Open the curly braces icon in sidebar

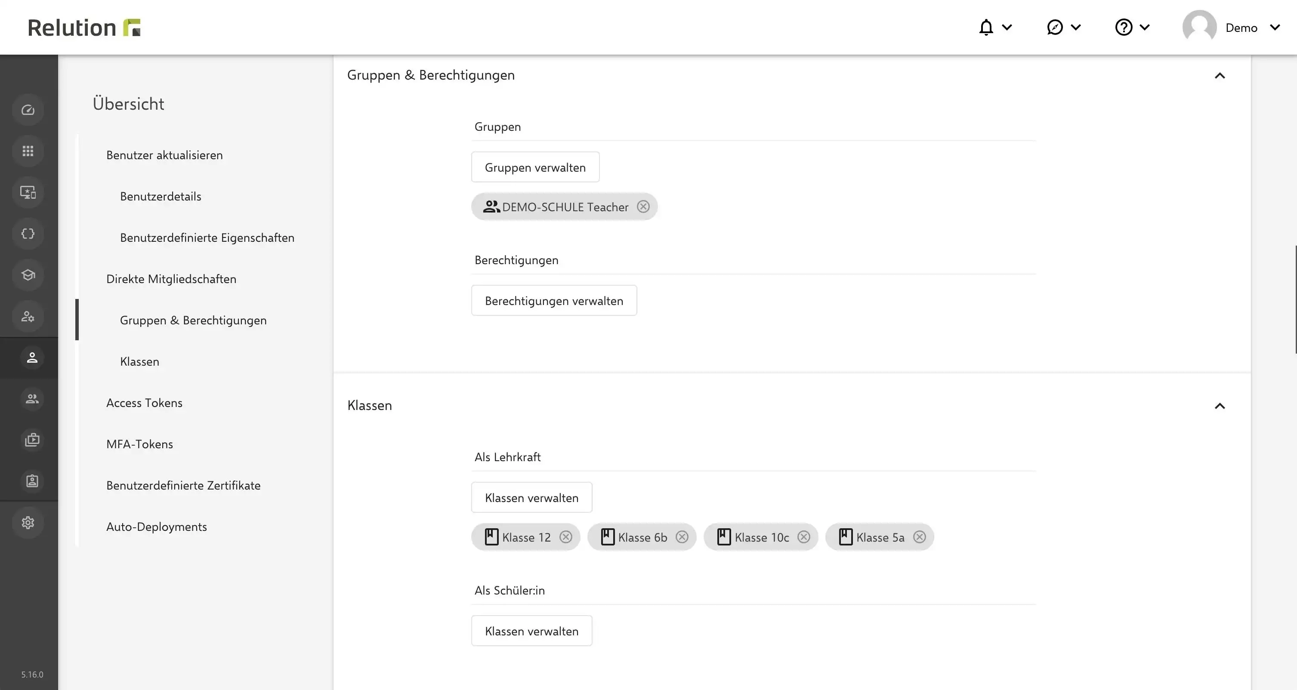tap(28, 234)
